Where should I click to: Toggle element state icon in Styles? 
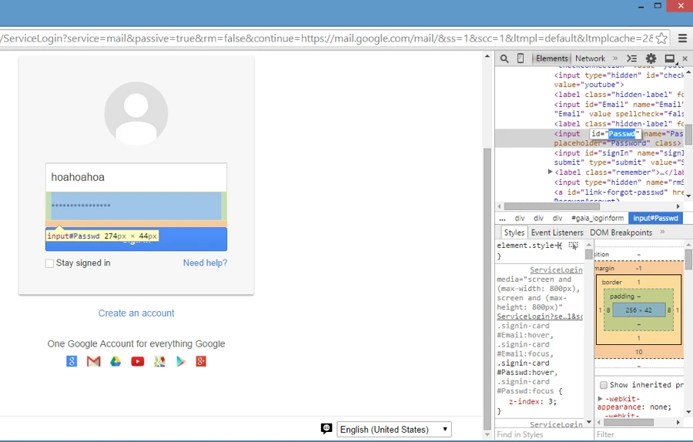pyautogui.click(x=573, y=246)
